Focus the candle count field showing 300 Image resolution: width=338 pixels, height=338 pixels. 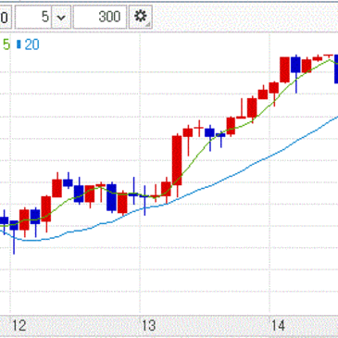tap(100, 17)
